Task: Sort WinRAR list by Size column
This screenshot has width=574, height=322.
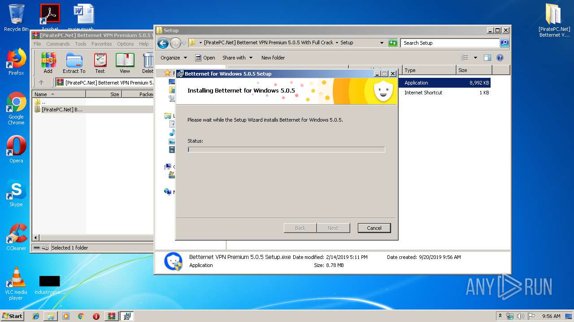Action: (x=104, y=94)
